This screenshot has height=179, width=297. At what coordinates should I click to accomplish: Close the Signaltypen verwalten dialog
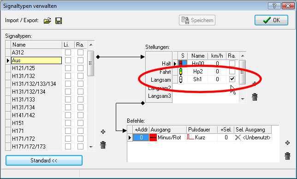point(288,6)
